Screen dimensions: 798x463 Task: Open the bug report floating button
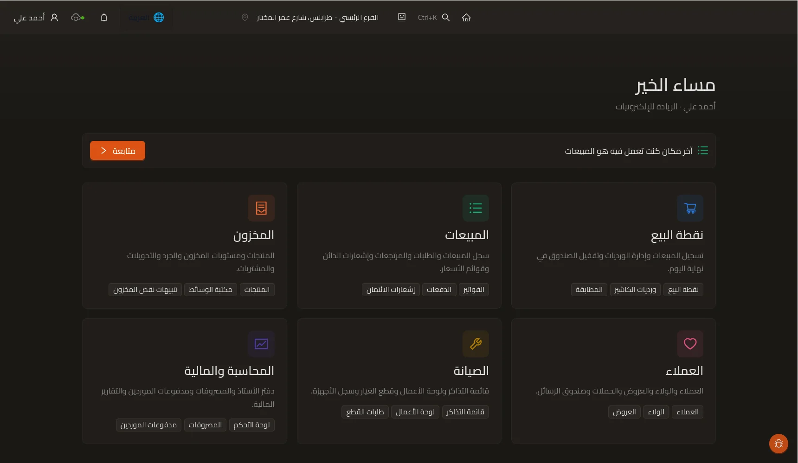(x=779, y=444)
